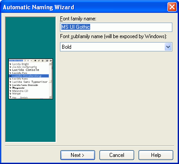Screen dimensions: 179x164
Task: Click the Font family name field
Action: [116, 27]
